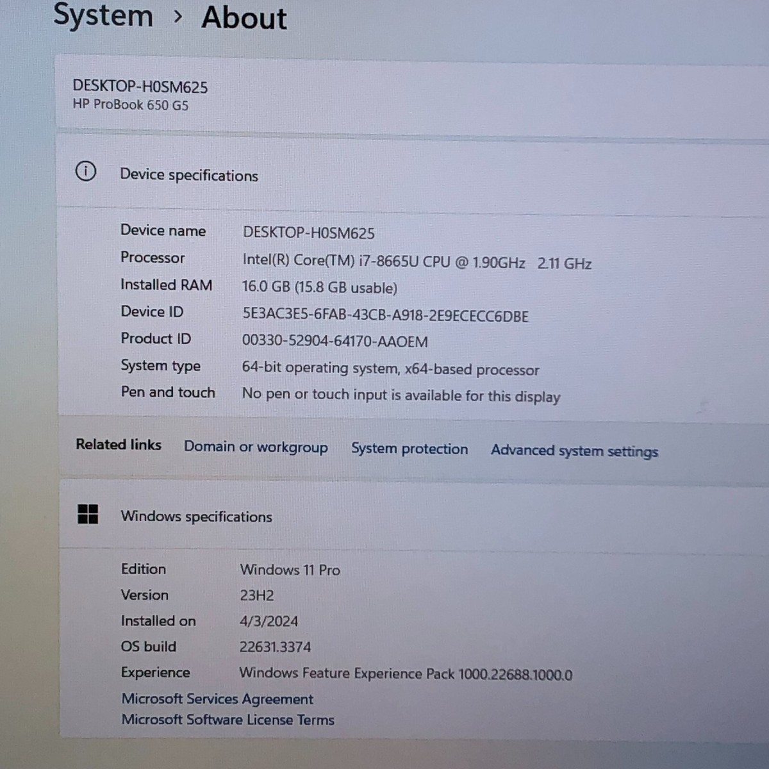Click the Device ID label
The width and height of the screenshot is (769, 769).
click(x=152, y=311)
